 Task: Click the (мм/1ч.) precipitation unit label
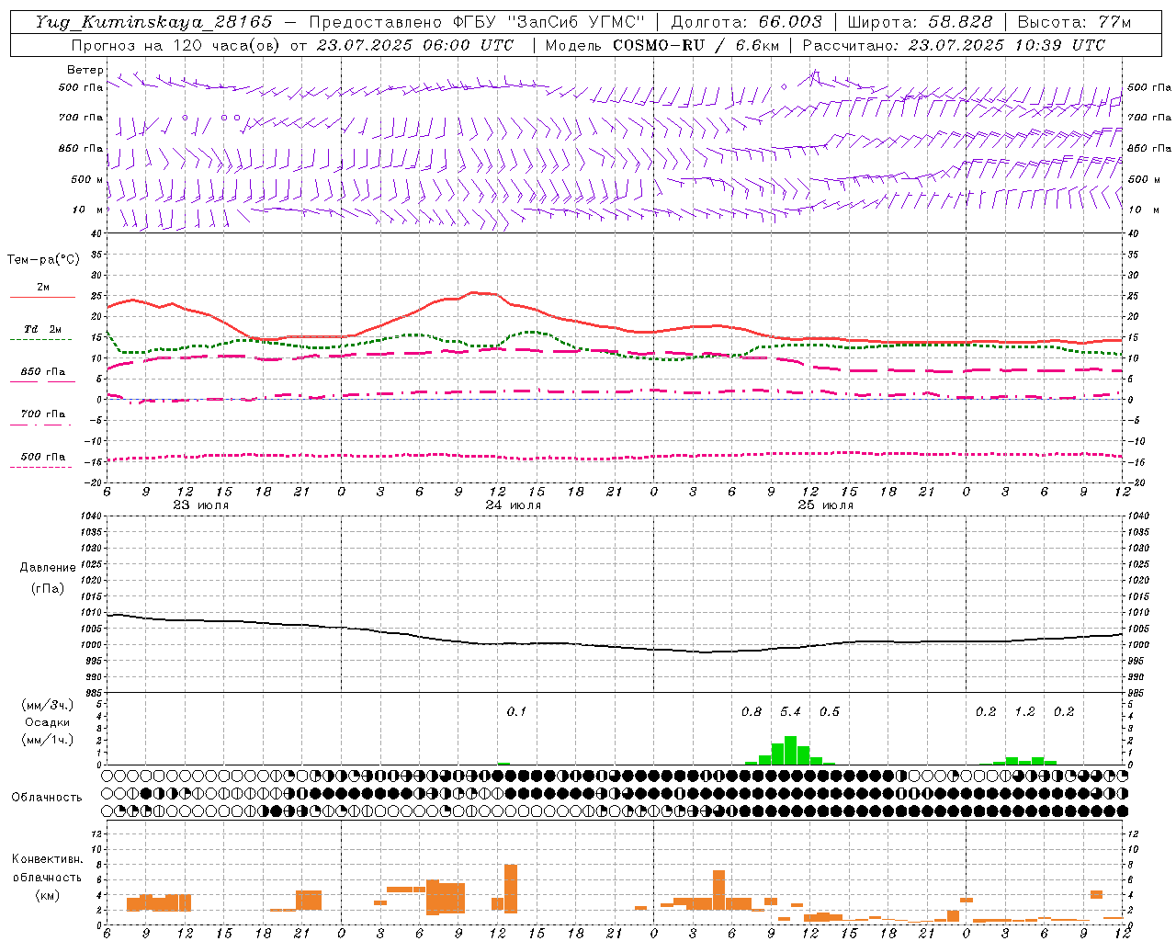pyautogui.click(x=45, y=740)
